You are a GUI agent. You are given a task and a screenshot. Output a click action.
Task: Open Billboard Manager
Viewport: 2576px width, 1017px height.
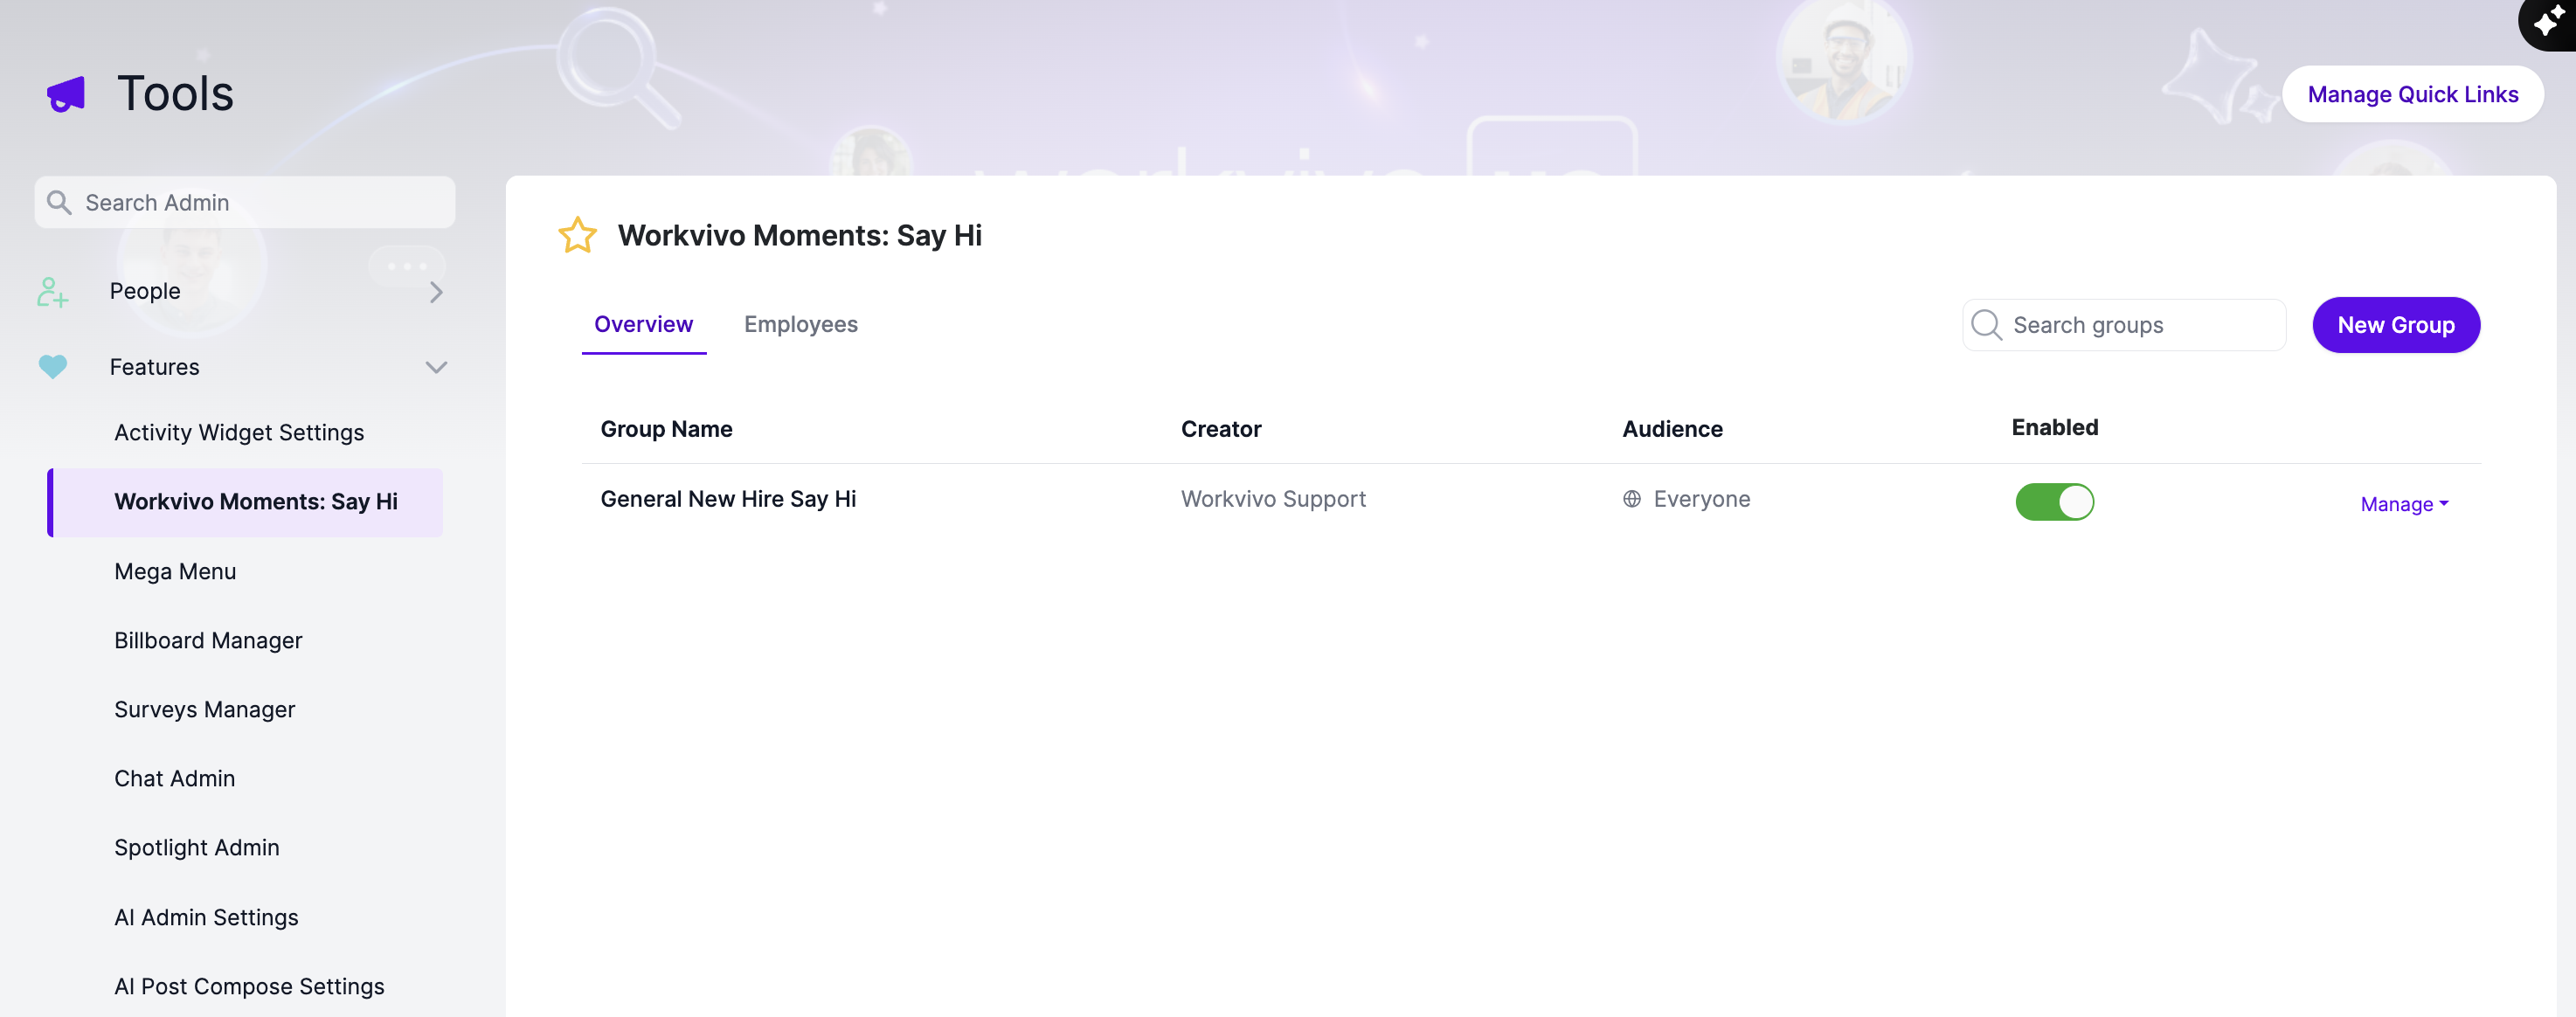click(x=208, y=641)
